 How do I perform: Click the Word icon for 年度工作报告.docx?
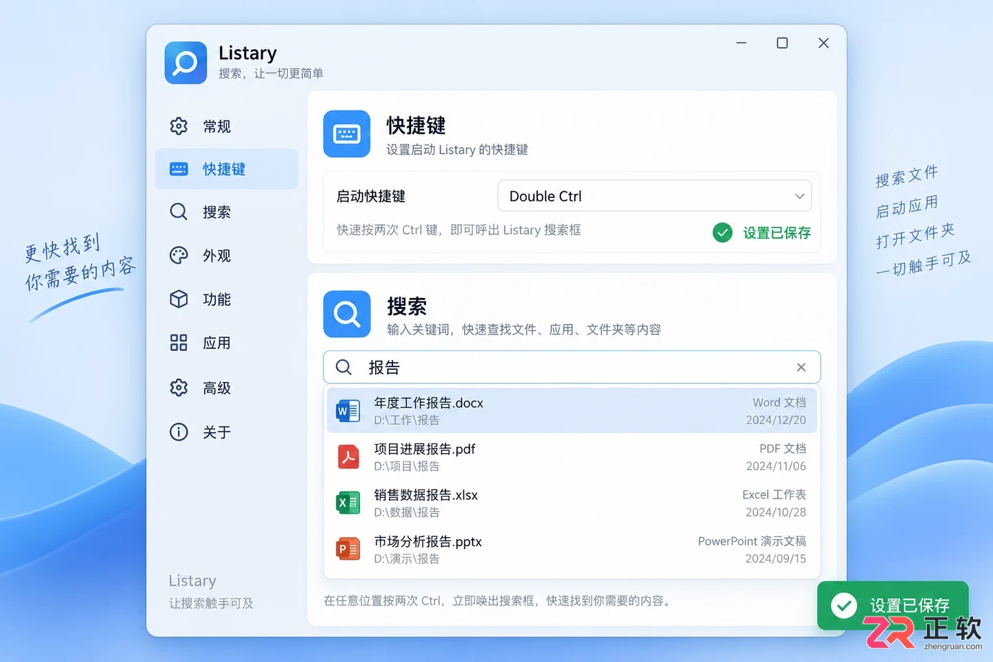(348, 411)
